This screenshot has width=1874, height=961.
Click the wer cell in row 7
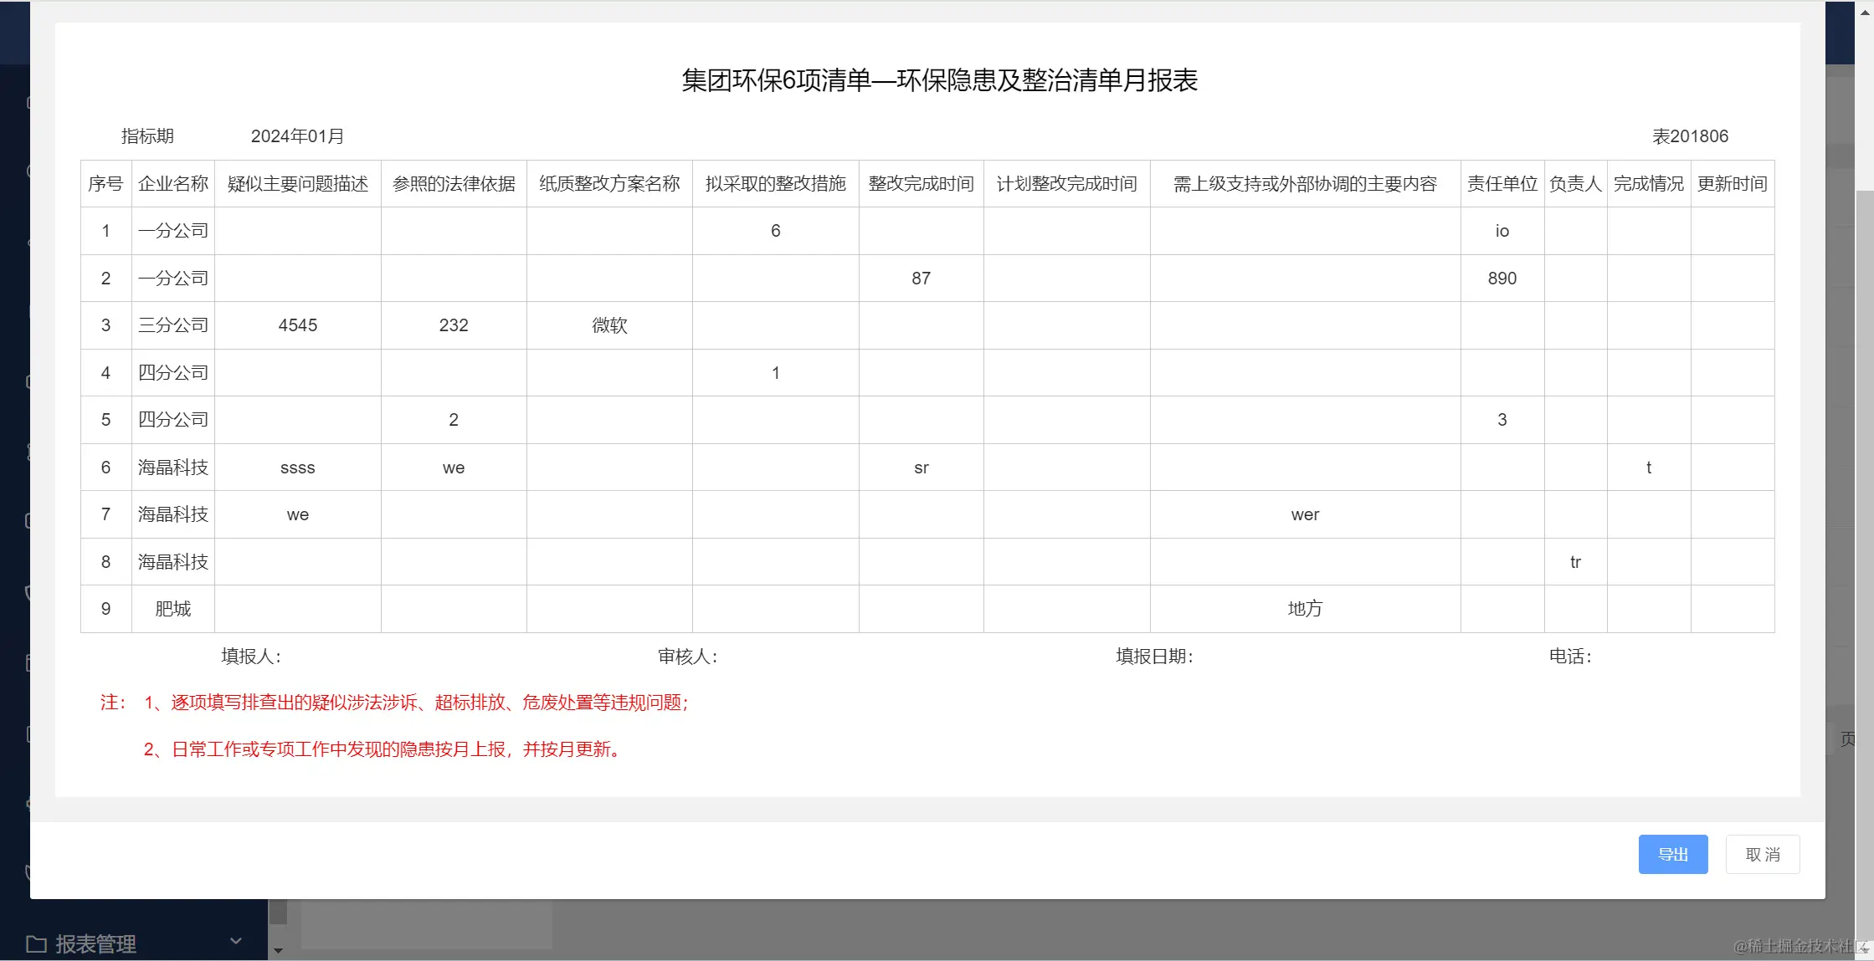click(1304, 515)
